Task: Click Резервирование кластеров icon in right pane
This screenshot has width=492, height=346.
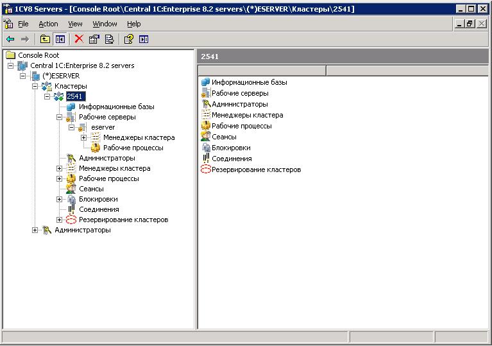Action: (206, 169)
